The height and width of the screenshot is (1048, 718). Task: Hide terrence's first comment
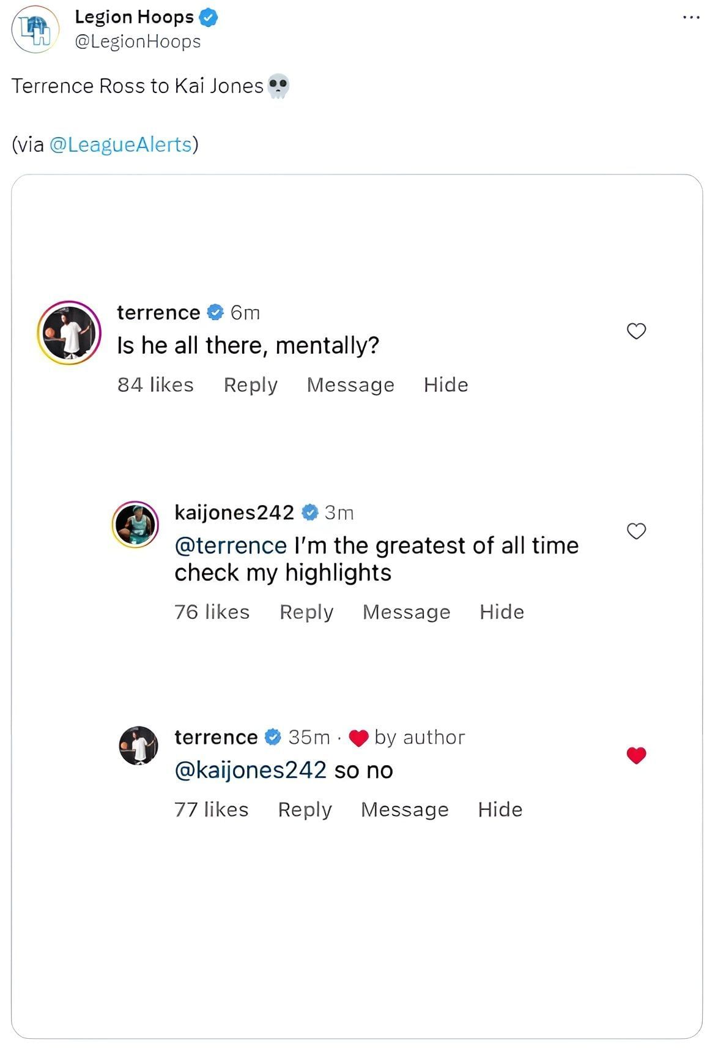pos(446,385)
